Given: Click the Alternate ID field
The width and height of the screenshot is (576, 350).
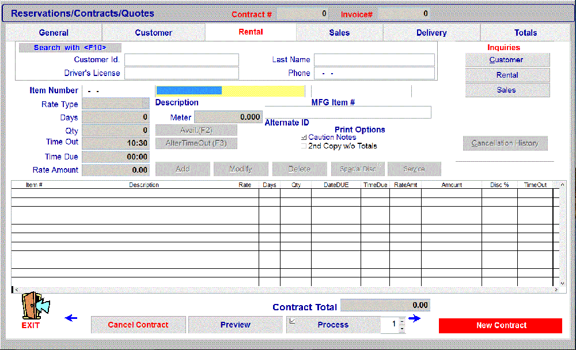Looking at the screenshot, I should 348,112.
